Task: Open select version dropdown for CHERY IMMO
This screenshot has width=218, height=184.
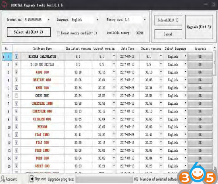Action: click(x=161, y=95)
